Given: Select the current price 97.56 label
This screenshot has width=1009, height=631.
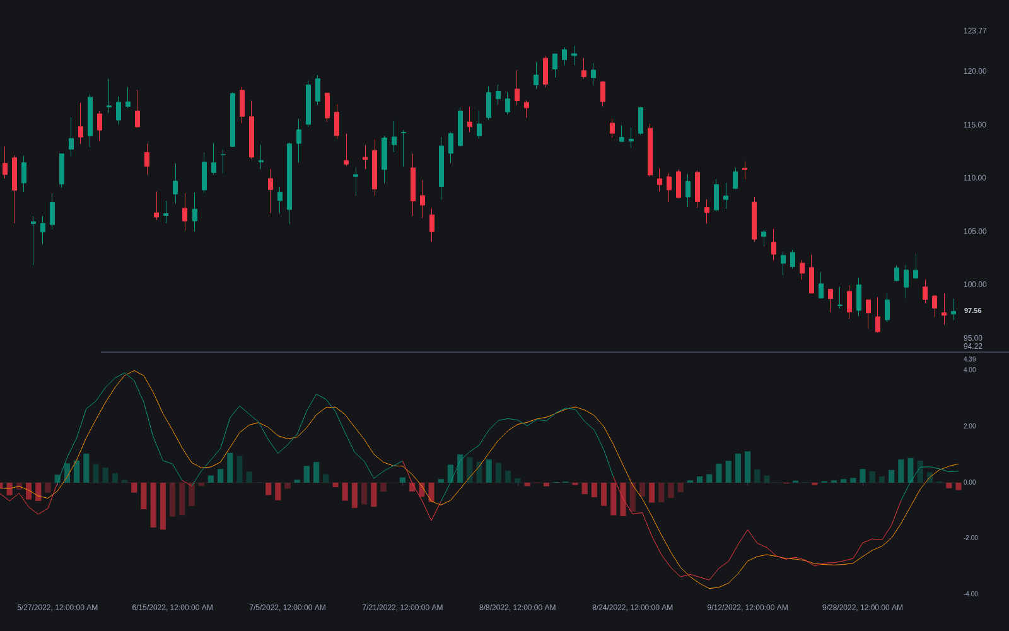Looking at the screenshot, I should 972,310.
